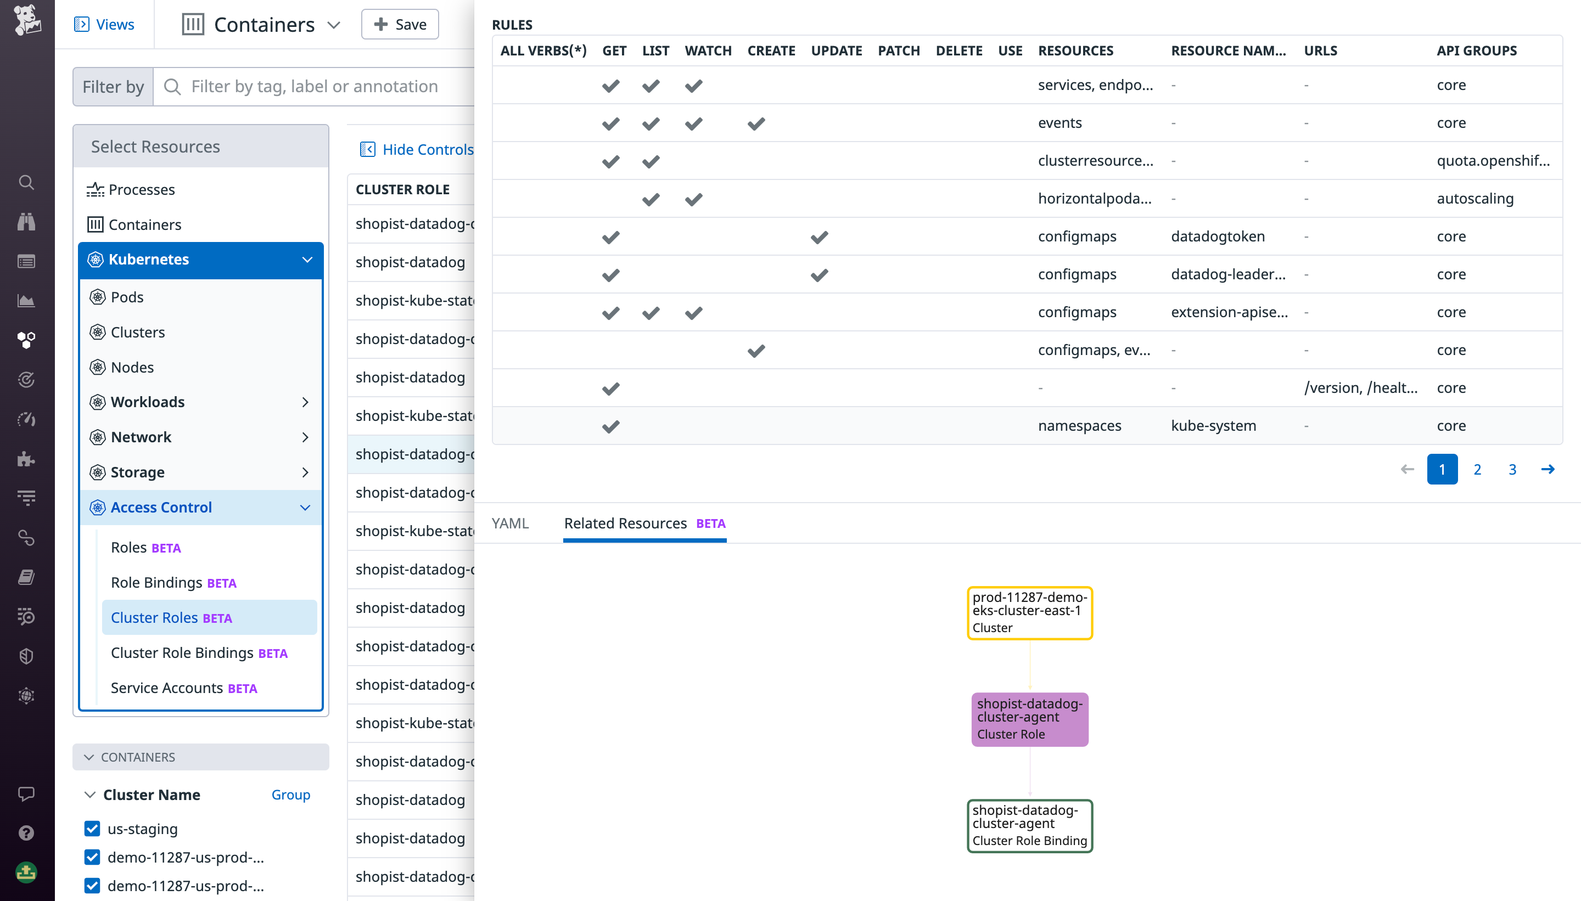
Task: Select the Watchdog binoculars icon
Action: click(x=26, y=222)
